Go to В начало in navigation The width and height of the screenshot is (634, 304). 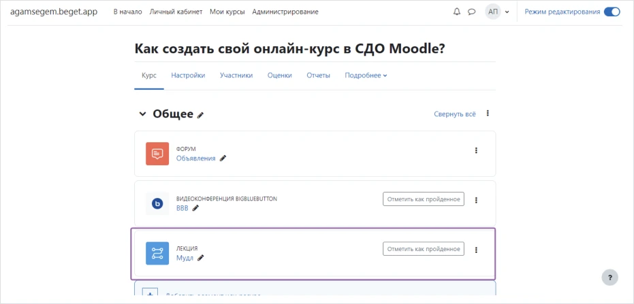coord(128,12)
